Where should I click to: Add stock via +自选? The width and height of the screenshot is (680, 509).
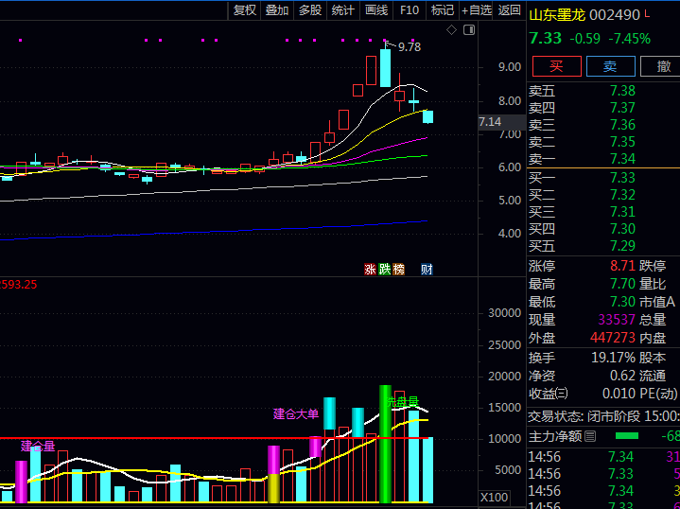click(x=476, y=10)
